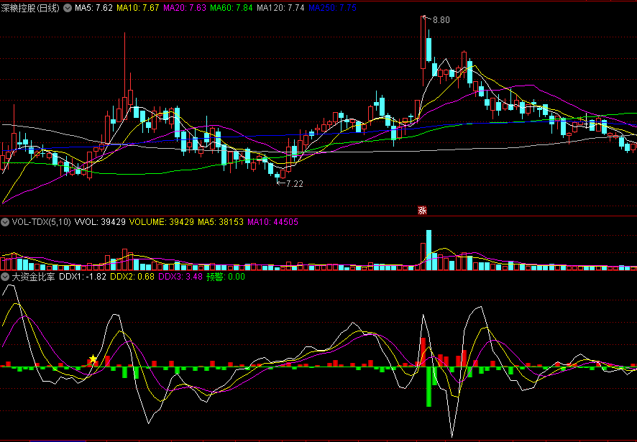Open the VOL-TDX indicator dropdown arrow
637x442 pixels.
coord(5,222)
